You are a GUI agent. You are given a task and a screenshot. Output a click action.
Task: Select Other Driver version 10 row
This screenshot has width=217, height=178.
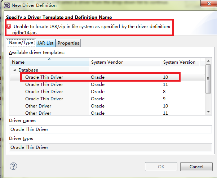[107, 106]
